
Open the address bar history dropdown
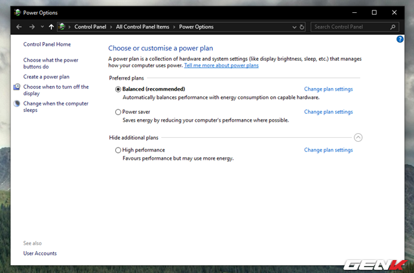pyautogui.click(x=294, y=27)
